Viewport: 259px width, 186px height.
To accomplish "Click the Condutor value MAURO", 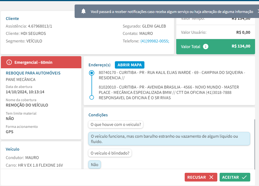I will 32,158.
